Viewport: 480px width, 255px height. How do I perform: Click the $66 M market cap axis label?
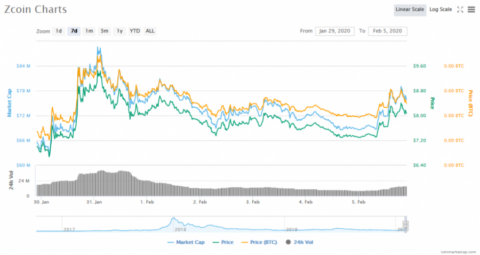23,140
